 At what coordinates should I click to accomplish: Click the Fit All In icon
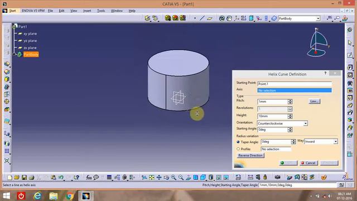click(152, 178)
